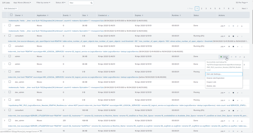Sort jobs by Runtime column
Image resolution: width=253 pixels, height=133 pixels.
(176, 15)
